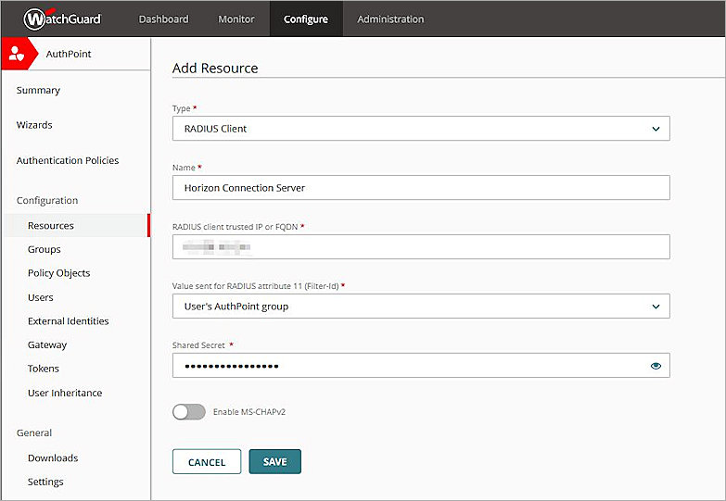Open Authentication Policies in the sidebar
The width and height of the screenshot is (726, 501).
(68, 160)
